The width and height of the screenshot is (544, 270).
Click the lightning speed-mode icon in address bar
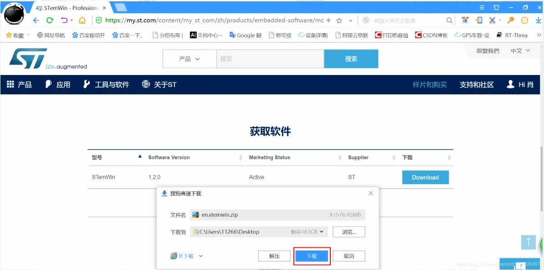(x=328, y=20)
